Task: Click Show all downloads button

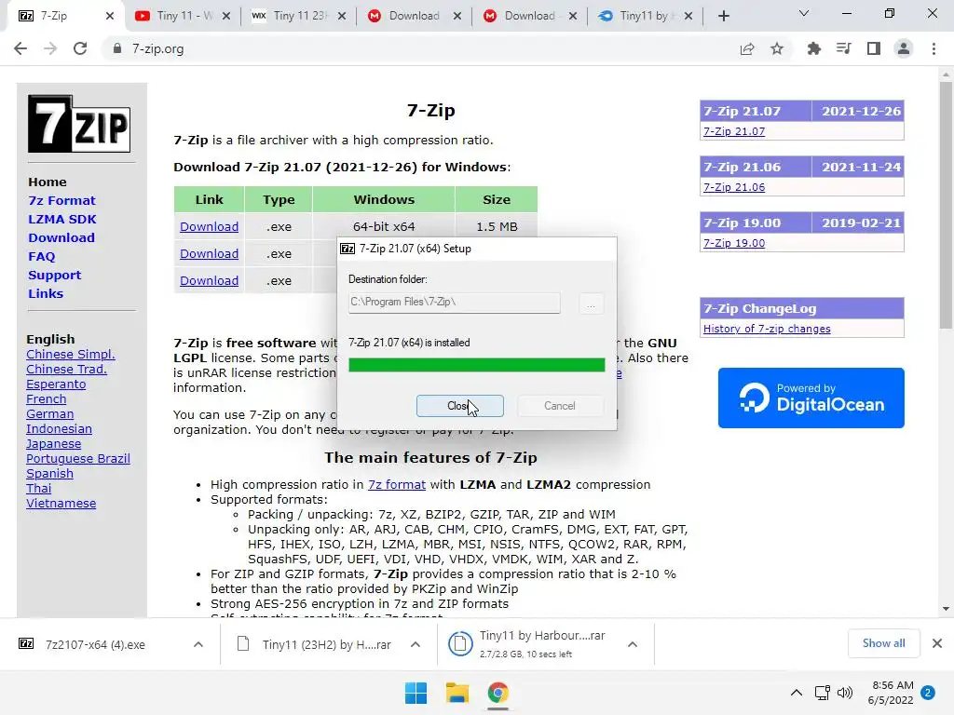Action: 883,643
